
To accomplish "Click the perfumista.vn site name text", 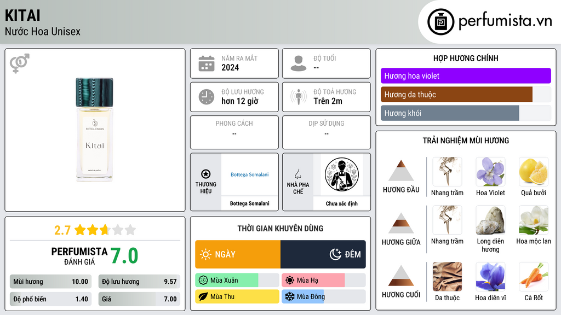I will [x=505, y=21].
